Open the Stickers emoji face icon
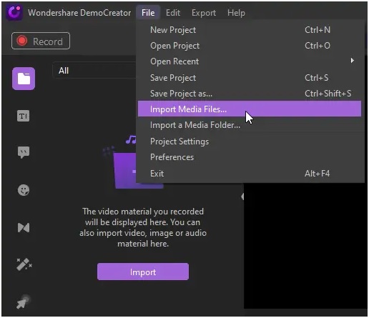Viewport: 369px width, 318px height. [x=24, y=190]
